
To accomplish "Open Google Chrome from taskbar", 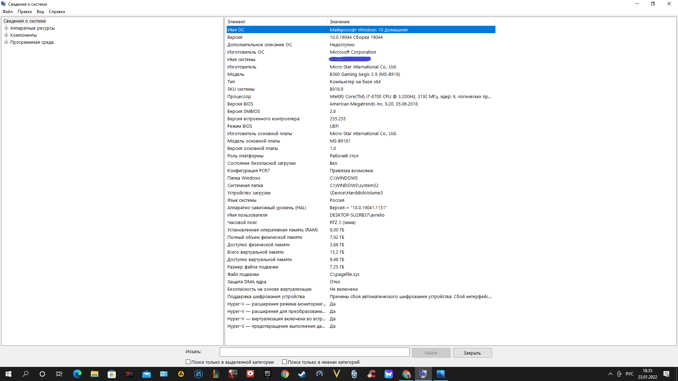I will tap(285, 374).
